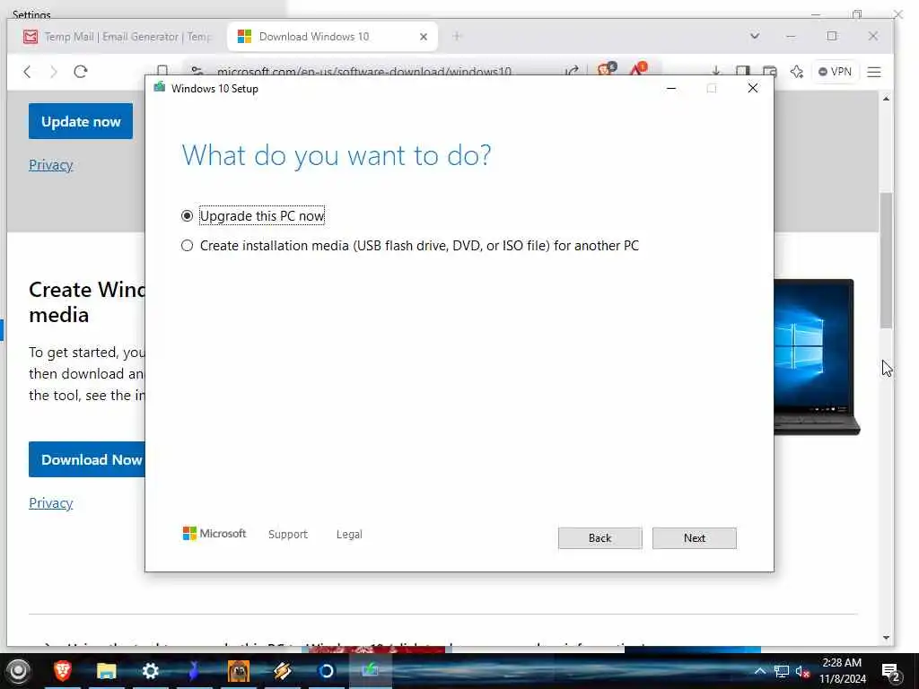Open a new browser tab
919x689 pixels.
coord(457,36)
